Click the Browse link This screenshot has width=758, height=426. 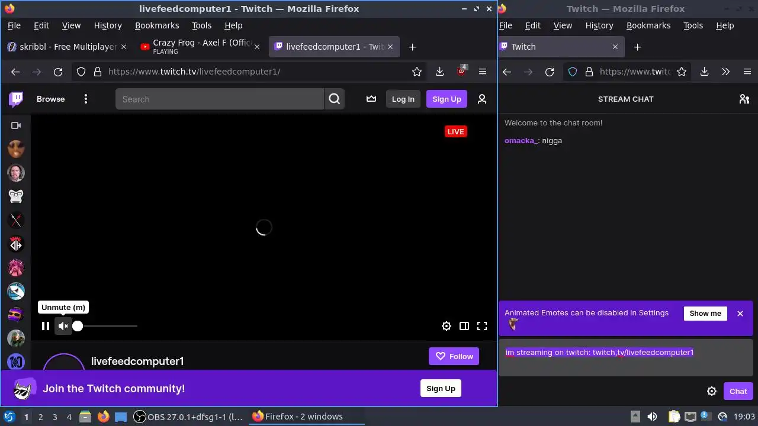(x=51, y=99)
